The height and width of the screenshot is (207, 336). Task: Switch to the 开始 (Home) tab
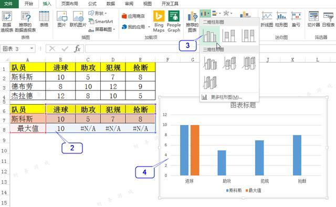(x=28, y=4)
